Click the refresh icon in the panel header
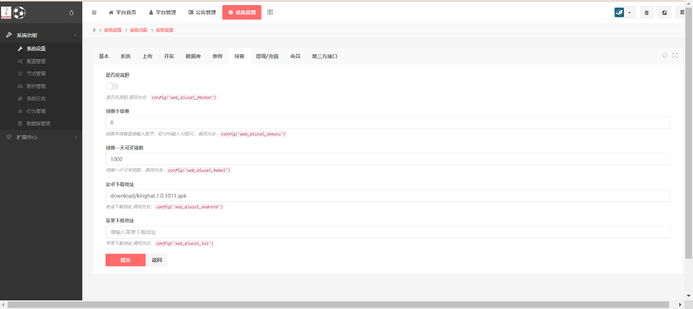693x309 pixels. [x=665, y=55]
